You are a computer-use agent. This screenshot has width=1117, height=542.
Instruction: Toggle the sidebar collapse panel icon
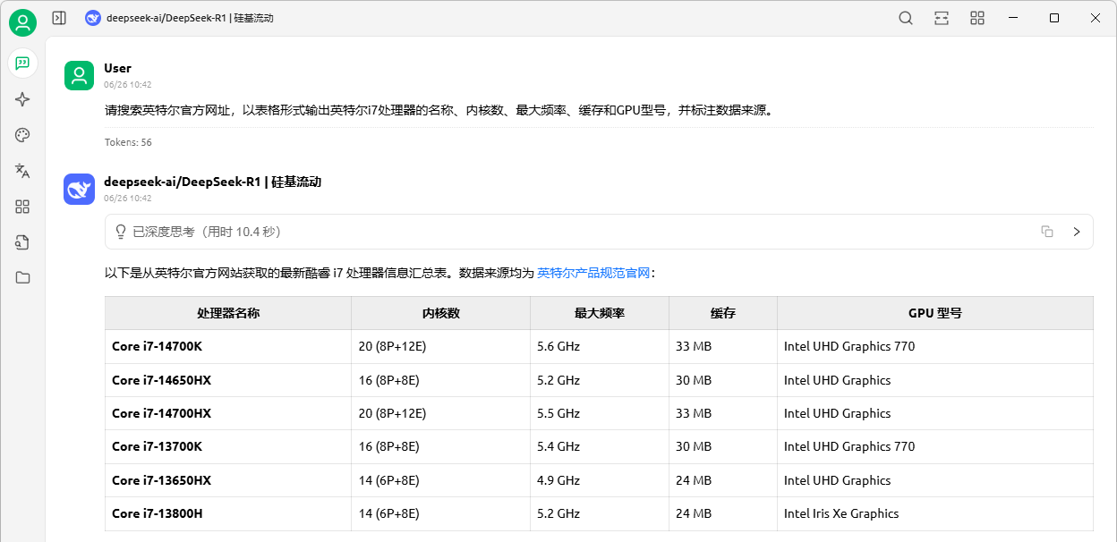[59, 18]
